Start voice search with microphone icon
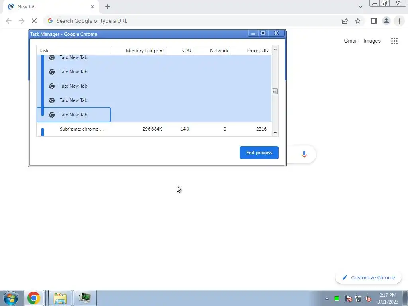Viewport: 408px width, 306px height. pos(304,154)
